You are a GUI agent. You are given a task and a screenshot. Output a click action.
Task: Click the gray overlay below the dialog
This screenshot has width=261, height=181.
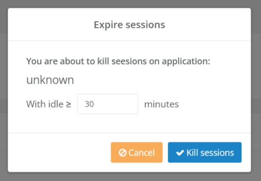[x=131, y=177]
